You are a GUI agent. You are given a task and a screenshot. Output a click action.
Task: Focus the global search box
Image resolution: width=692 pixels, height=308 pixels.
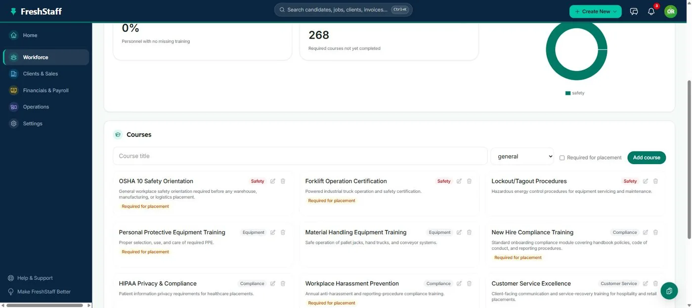point(343,10)
